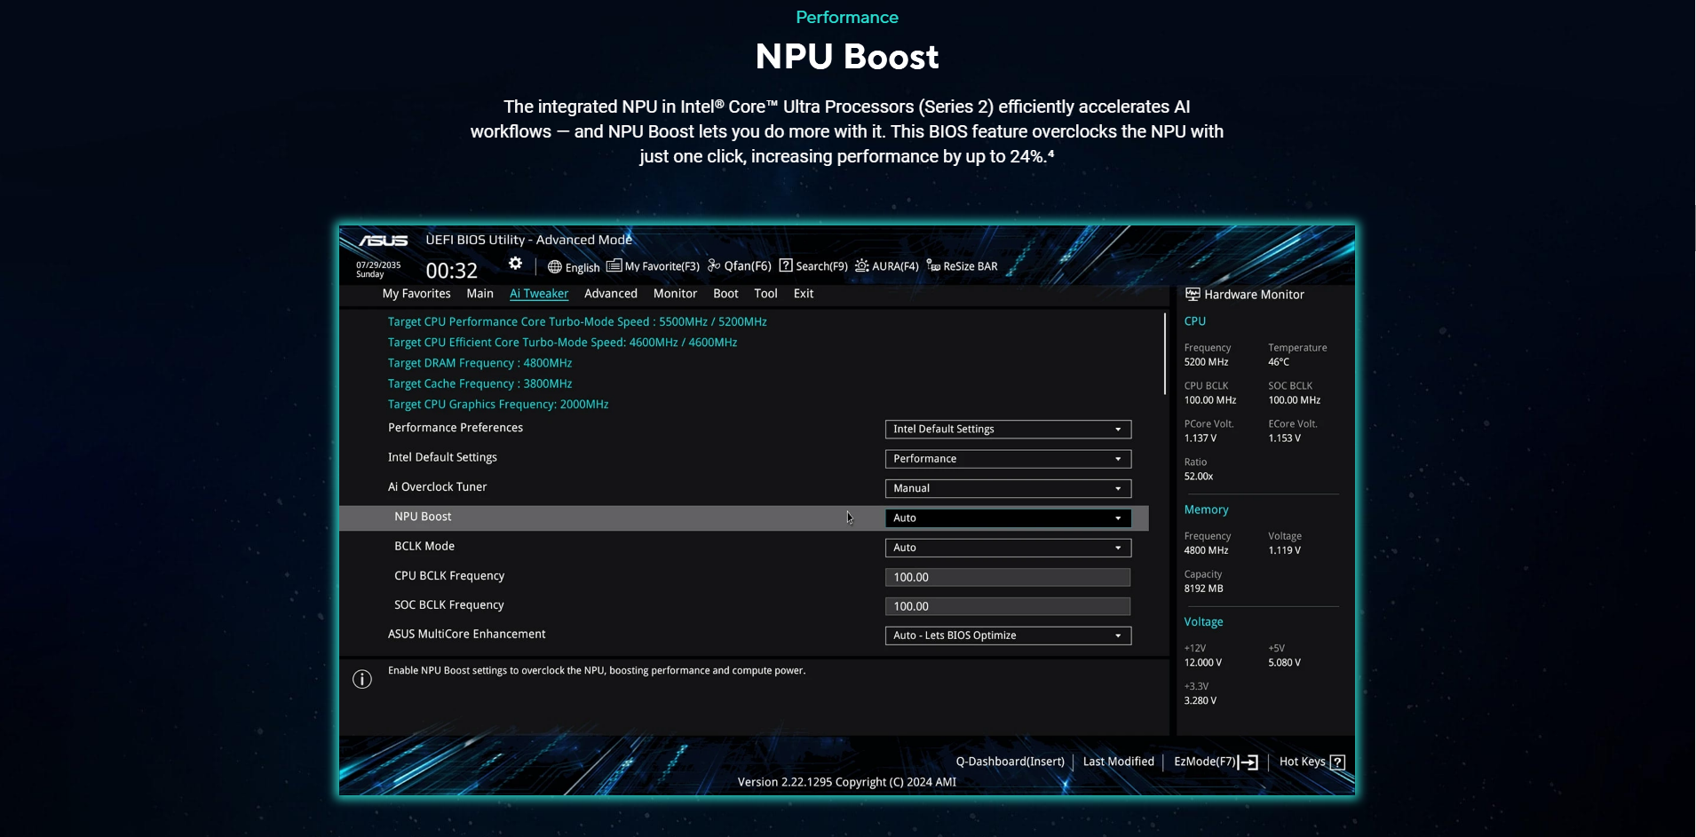Open the Tool tab
This screenshot has width=1696, height=837.
coord(765,294)
